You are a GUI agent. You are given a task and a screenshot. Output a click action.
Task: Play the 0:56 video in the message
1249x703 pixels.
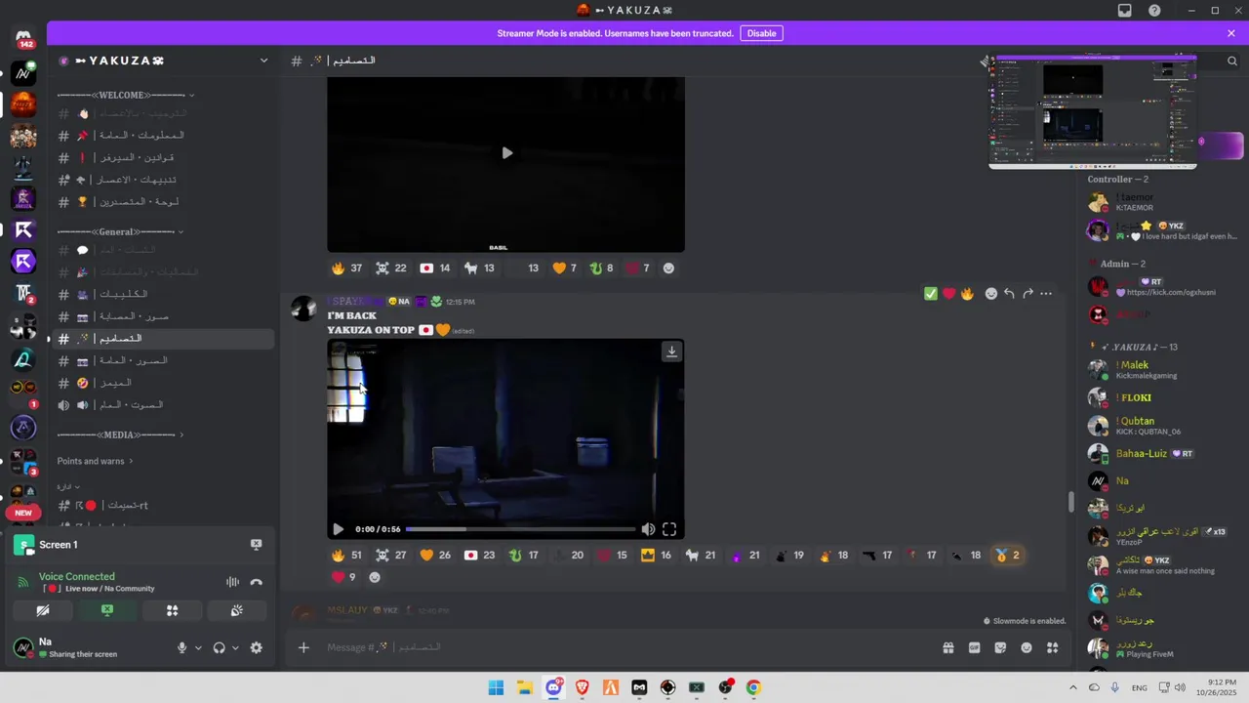[x=338, y=529]
